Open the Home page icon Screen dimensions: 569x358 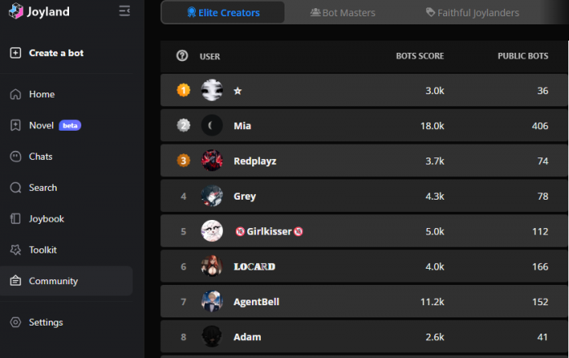pyautogui.click(x=15, y=94)
